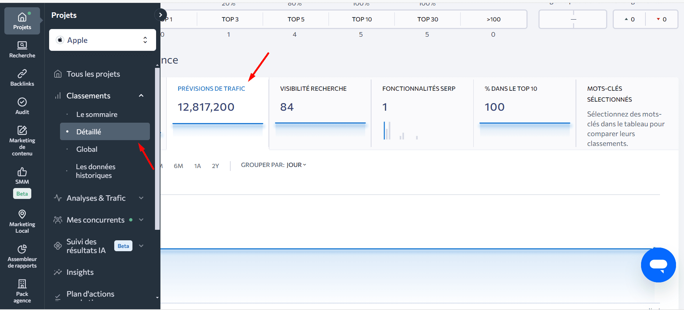
Task: Filter by the TOP 30 column
Action: (x=428, y=19)
